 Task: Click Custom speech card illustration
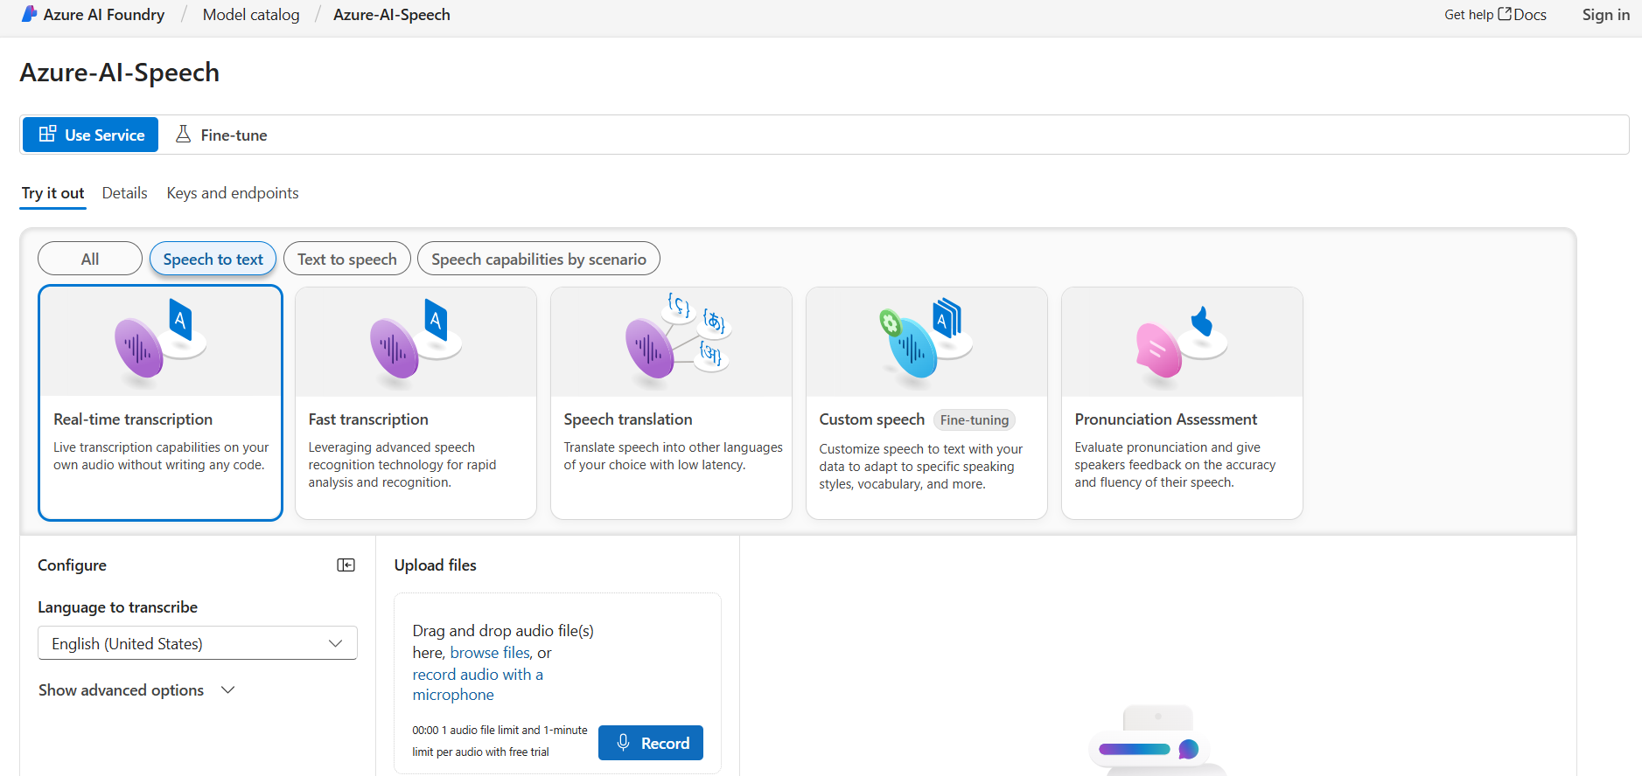926,341
